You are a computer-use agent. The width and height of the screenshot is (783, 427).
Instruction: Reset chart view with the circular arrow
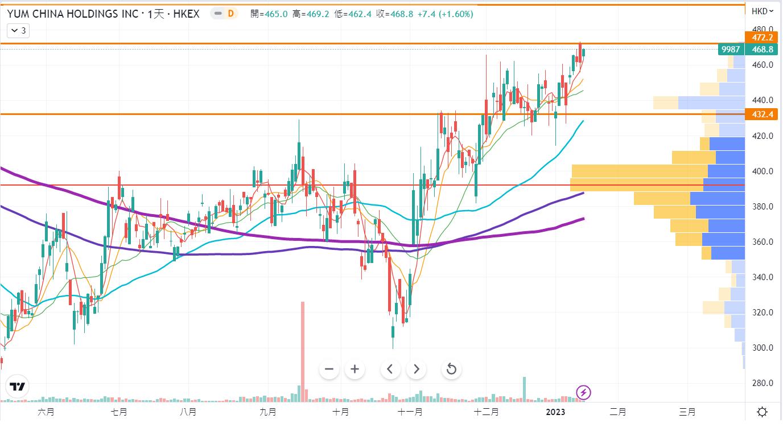click(451, 369)
